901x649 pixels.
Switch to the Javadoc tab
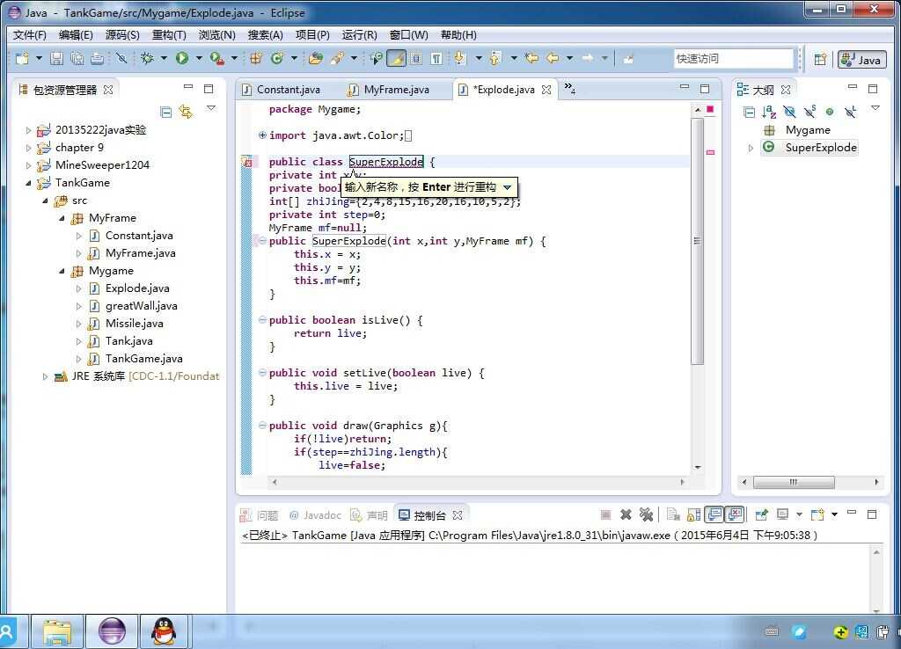315,515
